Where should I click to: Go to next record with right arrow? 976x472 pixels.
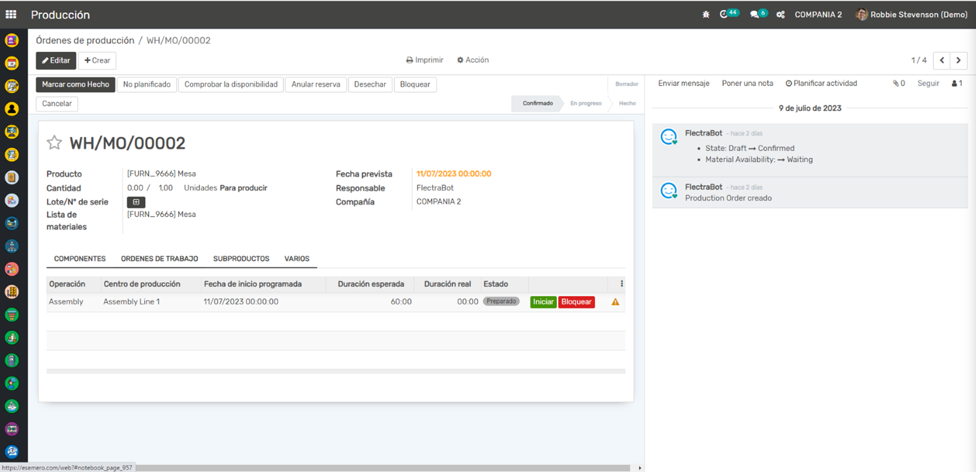(x=959, y=60)
